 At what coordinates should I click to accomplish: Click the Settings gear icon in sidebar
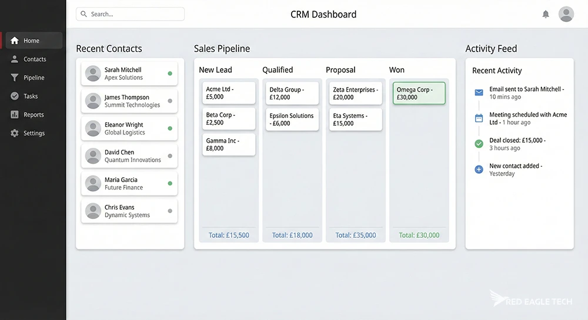(15, 133)
